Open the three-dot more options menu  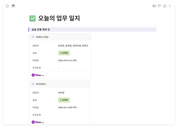coord(170,6)
